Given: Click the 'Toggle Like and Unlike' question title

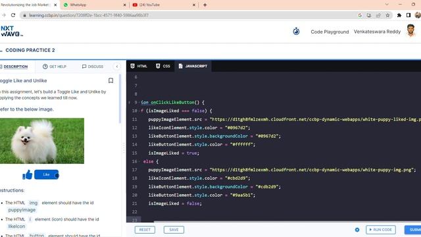Looking at the screenshot, I should pos(24,80).
